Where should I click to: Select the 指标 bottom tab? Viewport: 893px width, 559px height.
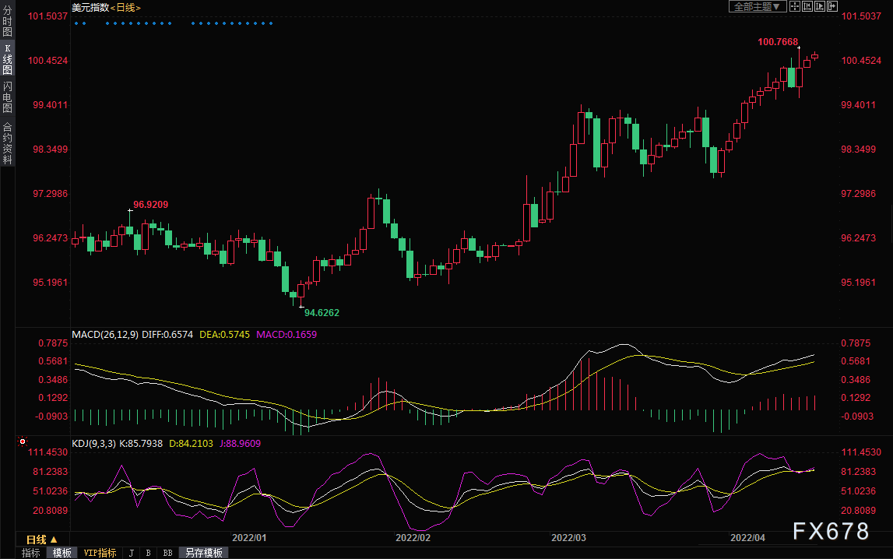click(31, 553)
